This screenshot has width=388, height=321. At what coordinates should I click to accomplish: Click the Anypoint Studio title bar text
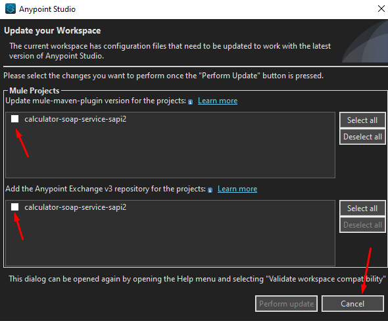click(x=47, y=9)
